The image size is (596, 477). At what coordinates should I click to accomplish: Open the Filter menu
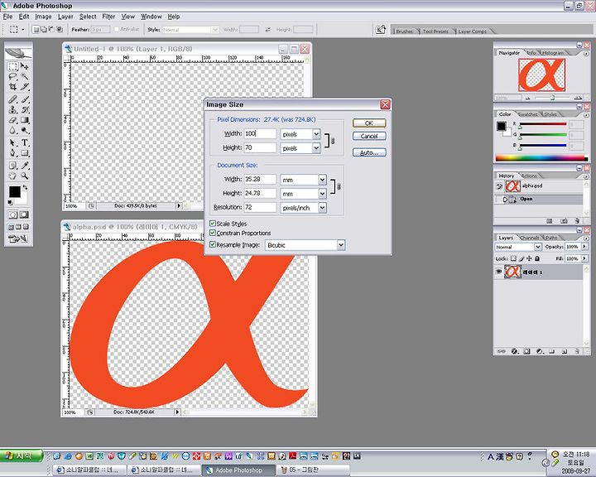[x=108, y=17]
